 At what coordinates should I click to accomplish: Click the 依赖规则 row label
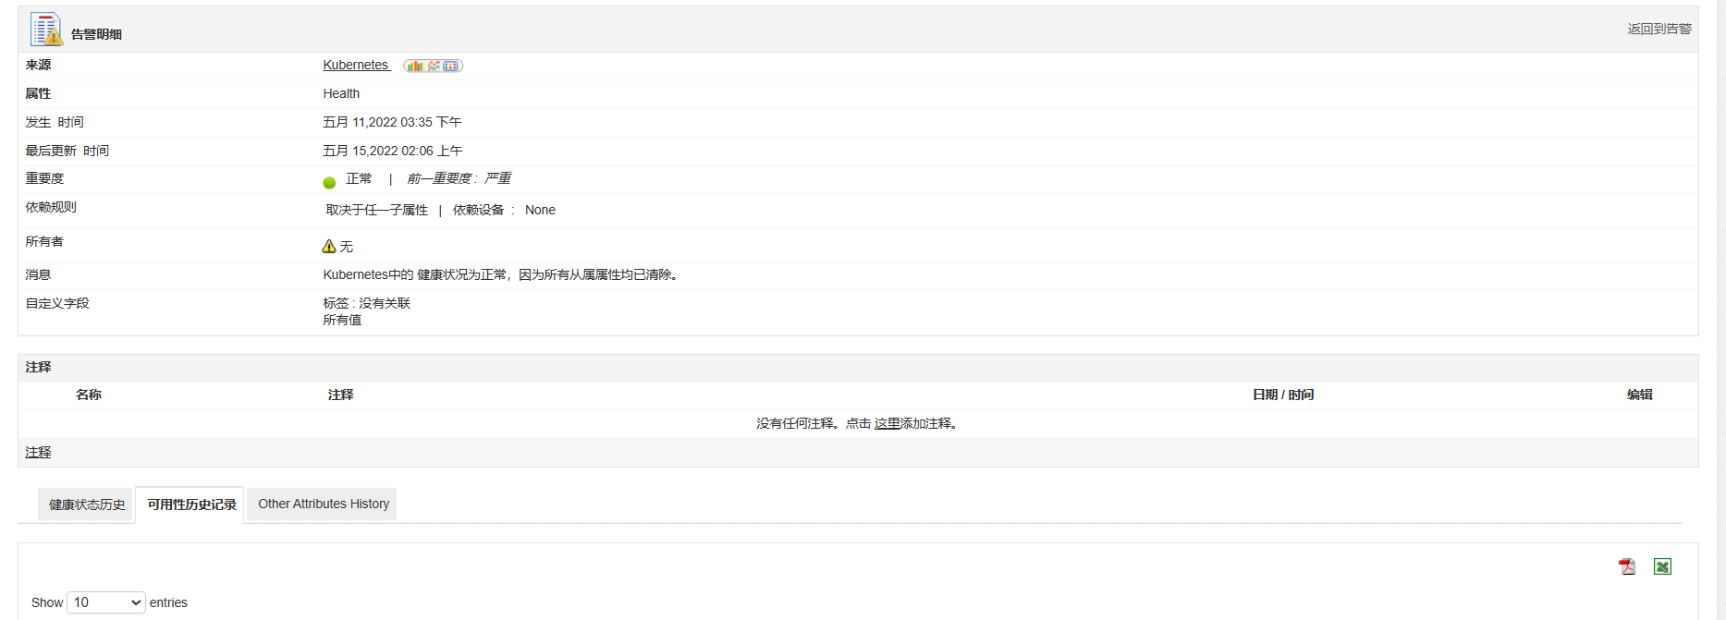pos(51,207)
